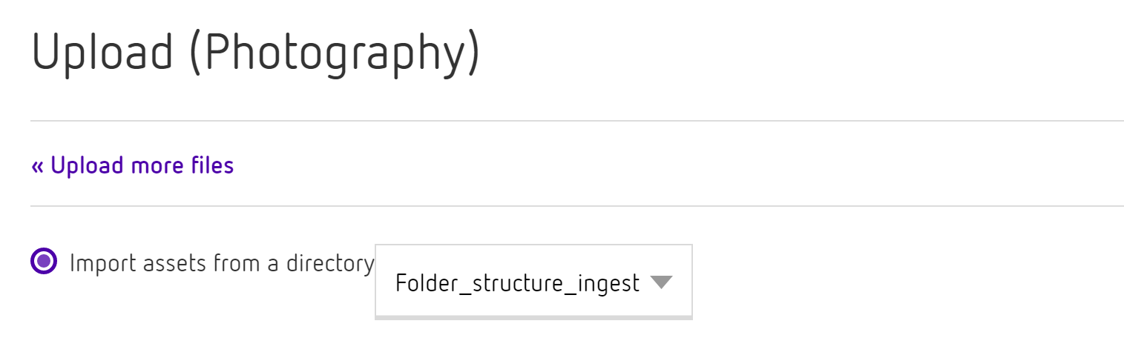Click the empty left padding inside the directory dropdown
1124x338 pixels.
[x=385, y=282]
